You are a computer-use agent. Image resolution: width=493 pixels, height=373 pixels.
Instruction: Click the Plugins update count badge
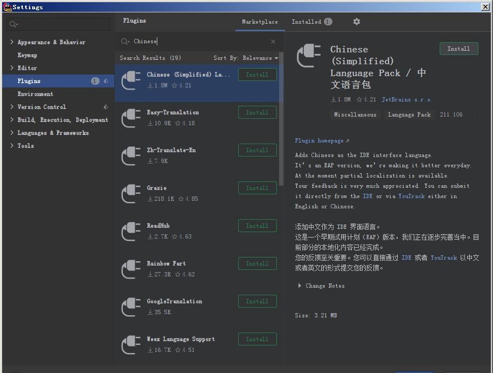click(x=95, y=81)
